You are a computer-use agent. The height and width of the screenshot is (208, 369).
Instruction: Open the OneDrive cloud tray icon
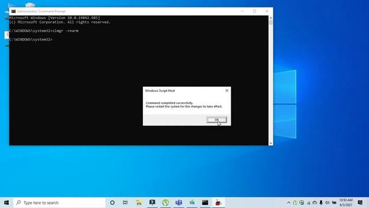[x=315, y=203]
